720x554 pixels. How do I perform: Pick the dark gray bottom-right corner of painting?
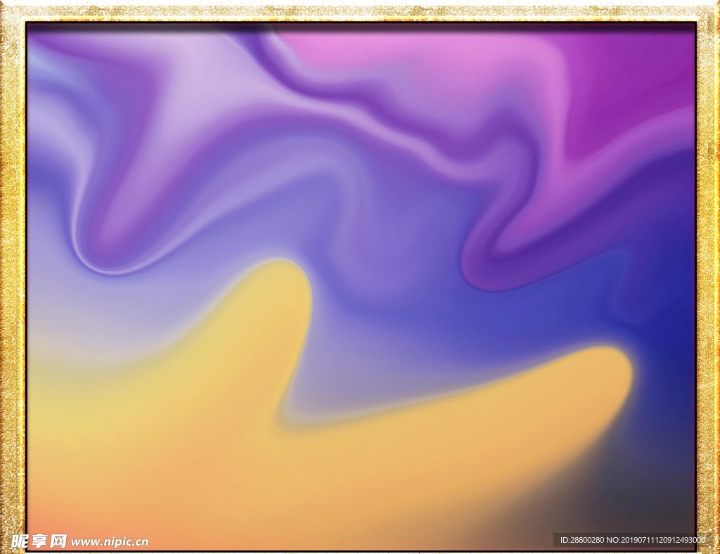pos(661,506)
